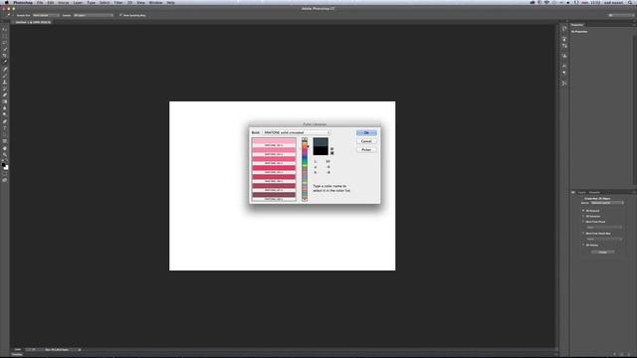Open the Layer menu
Screen dimensions: 637x358
pyautogui.click(x=78, y=2)
